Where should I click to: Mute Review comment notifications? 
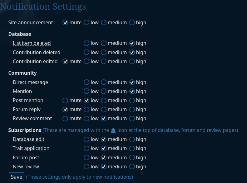[x=65, y=118]
